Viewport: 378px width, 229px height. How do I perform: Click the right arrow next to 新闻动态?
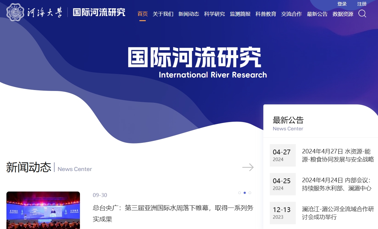click(248, 167)
